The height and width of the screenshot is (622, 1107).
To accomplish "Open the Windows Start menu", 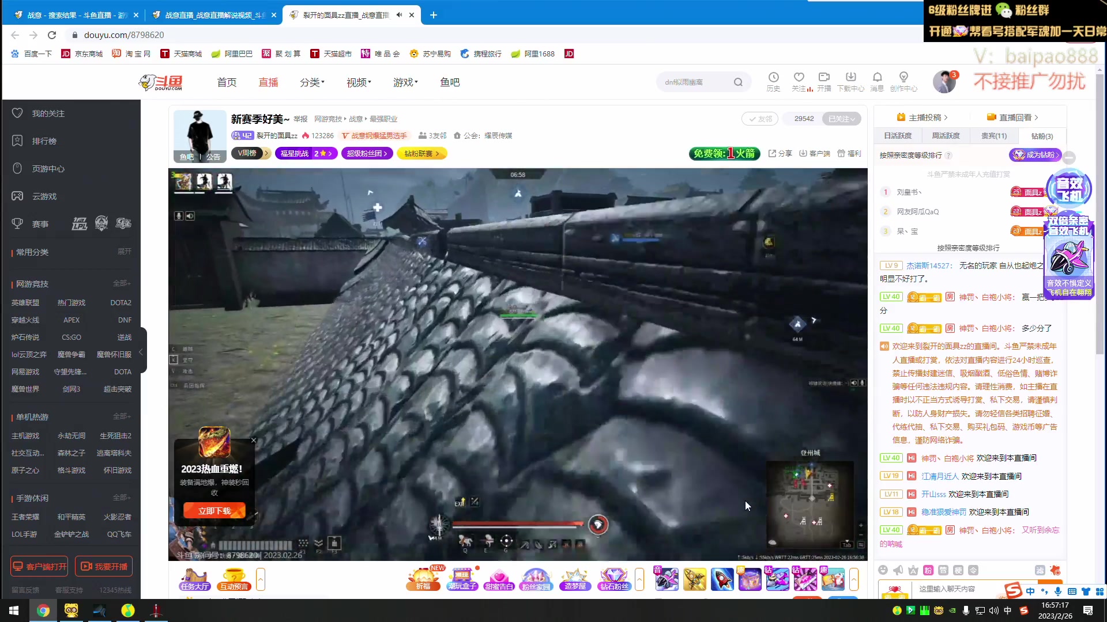I will point(14,610).
